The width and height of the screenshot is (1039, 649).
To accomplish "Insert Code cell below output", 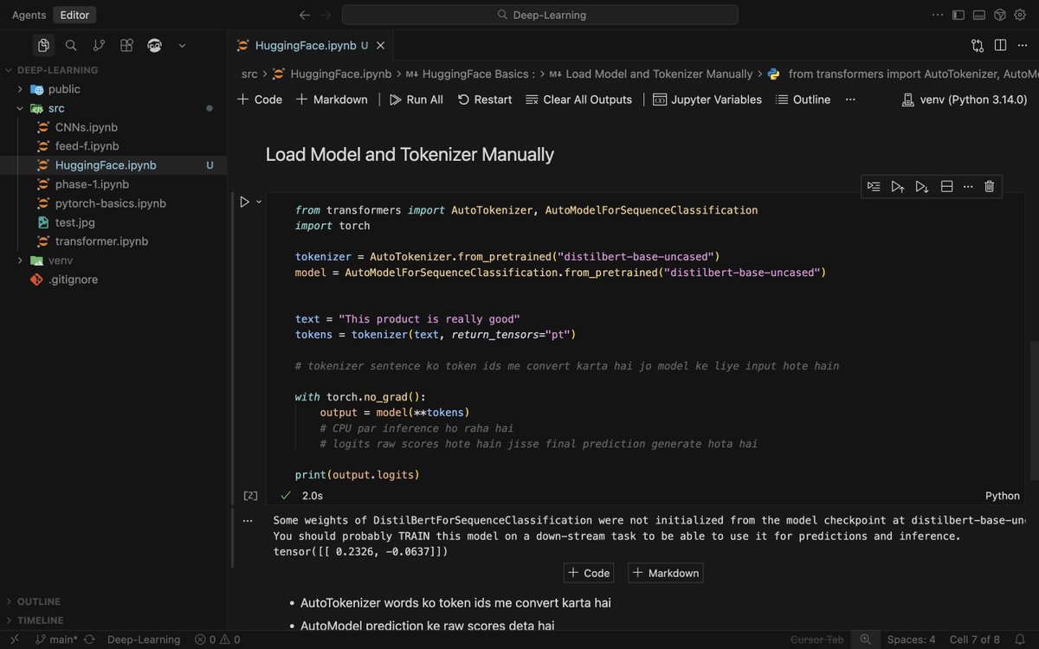I will 589,573.
